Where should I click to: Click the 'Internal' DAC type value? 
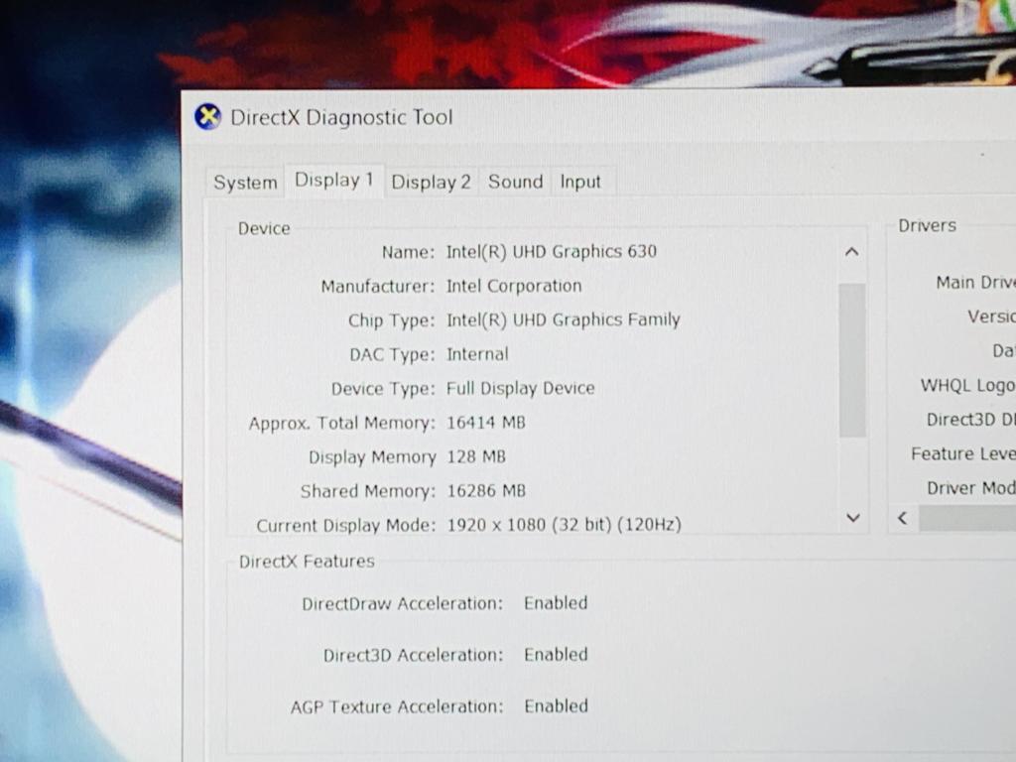(x=477, y=354)
